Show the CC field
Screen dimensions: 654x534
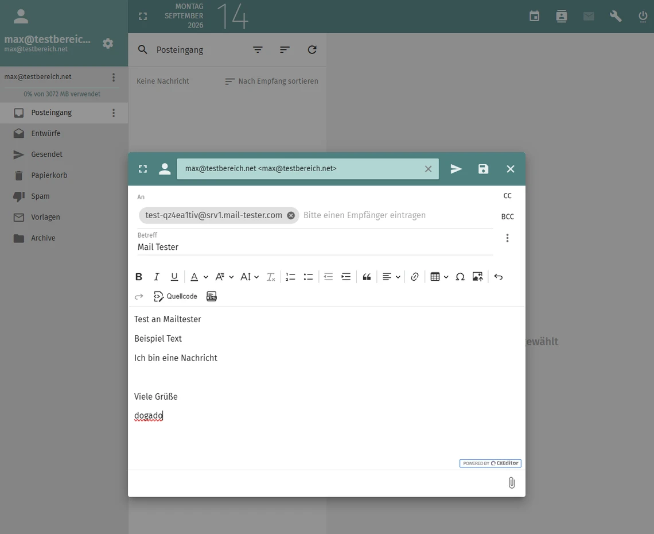click(x=507, y=196)
